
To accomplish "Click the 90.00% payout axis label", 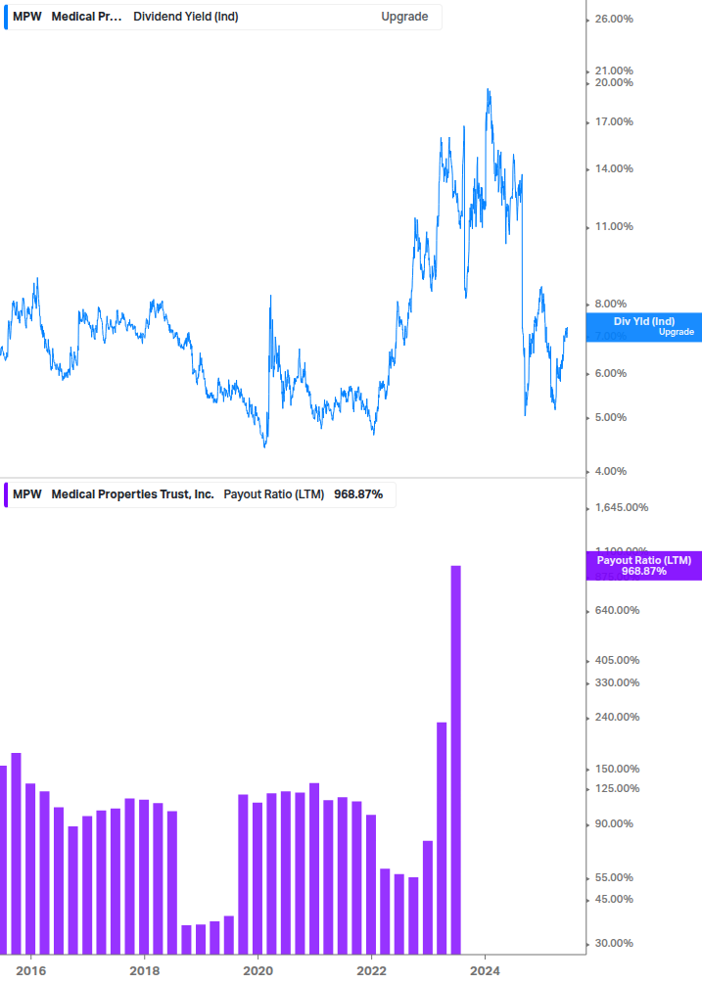I will pos(614,824).
